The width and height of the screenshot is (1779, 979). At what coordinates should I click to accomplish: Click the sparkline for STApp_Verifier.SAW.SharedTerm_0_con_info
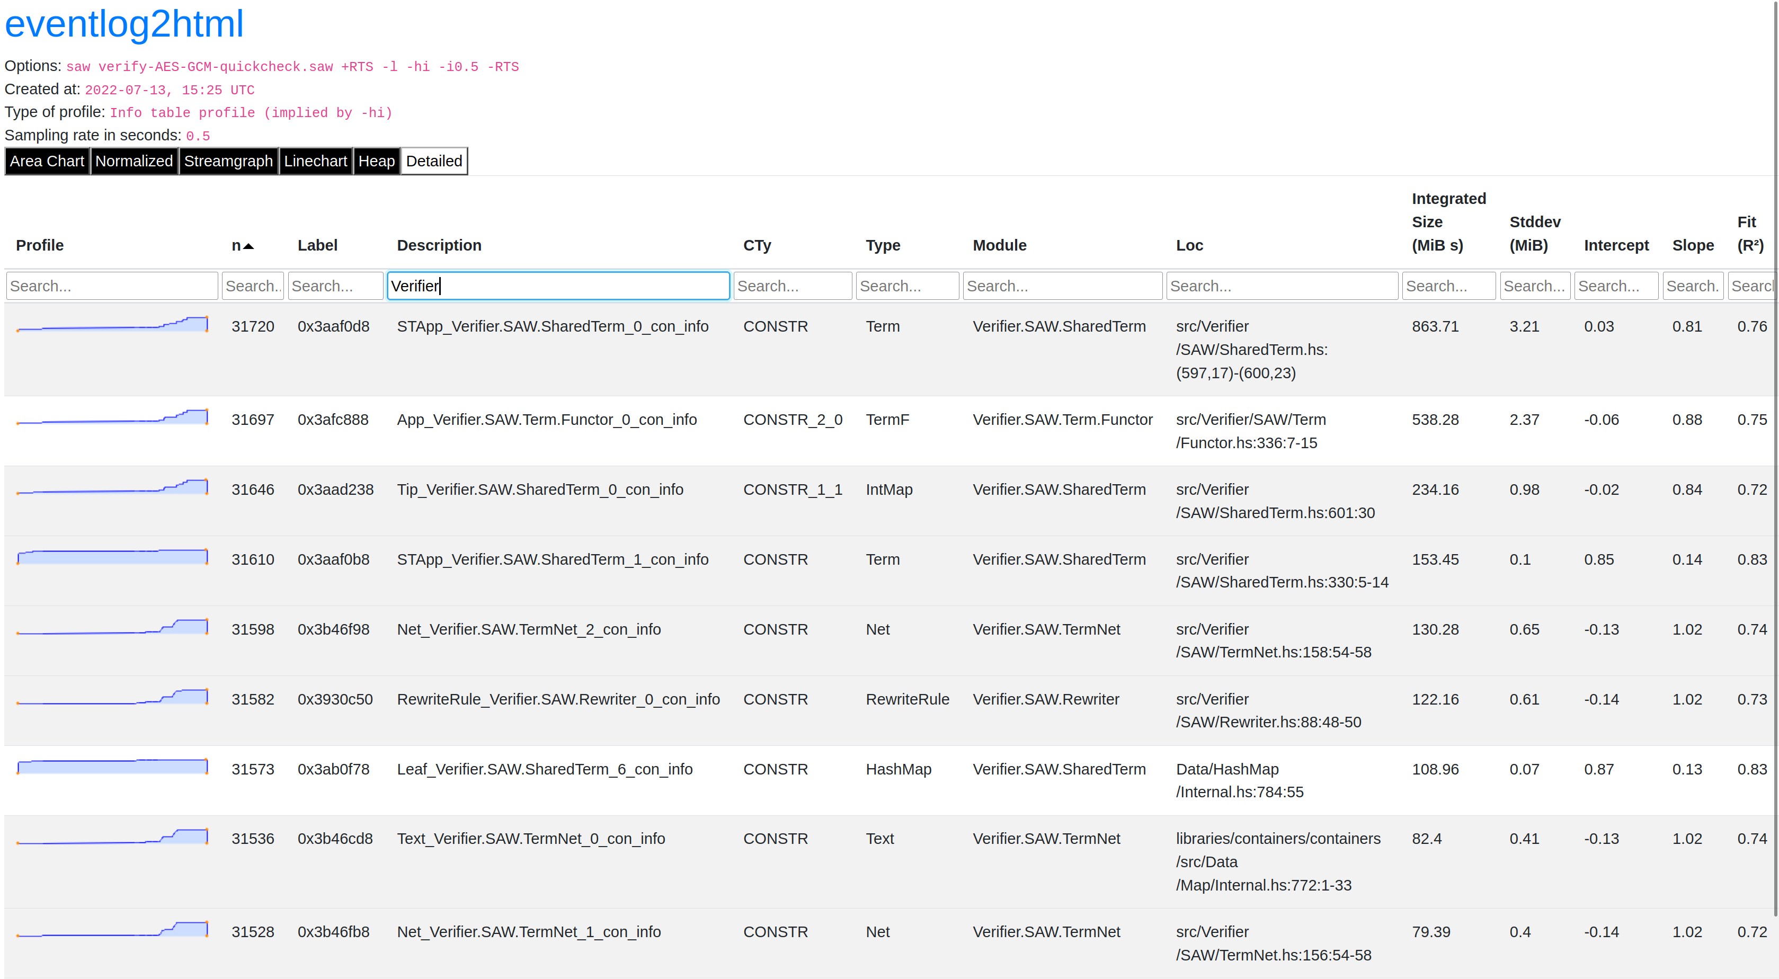112,326
